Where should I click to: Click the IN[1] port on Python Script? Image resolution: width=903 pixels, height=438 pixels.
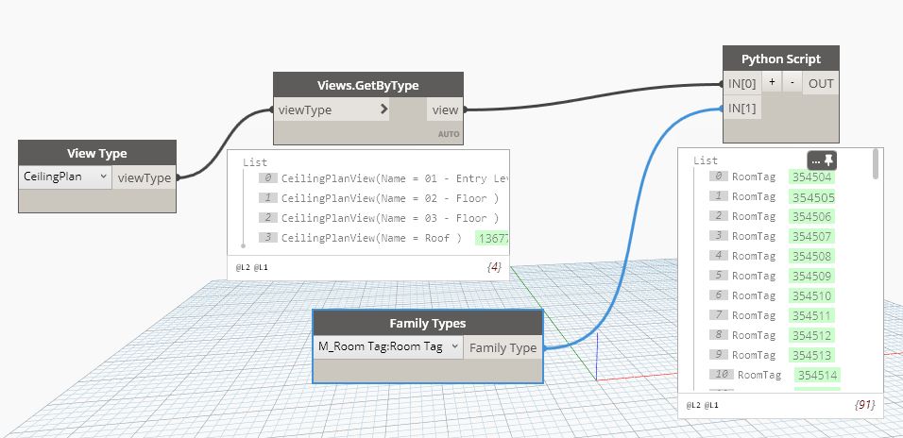tap(742, 108)
